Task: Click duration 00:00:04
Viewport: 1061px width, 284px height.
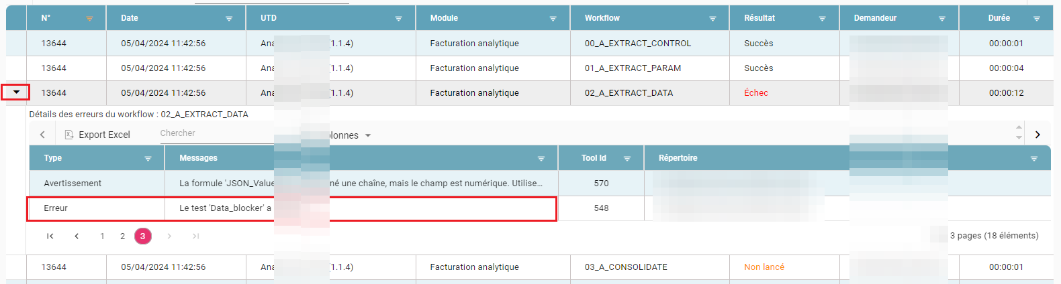Action: [x=1006, y=68]
